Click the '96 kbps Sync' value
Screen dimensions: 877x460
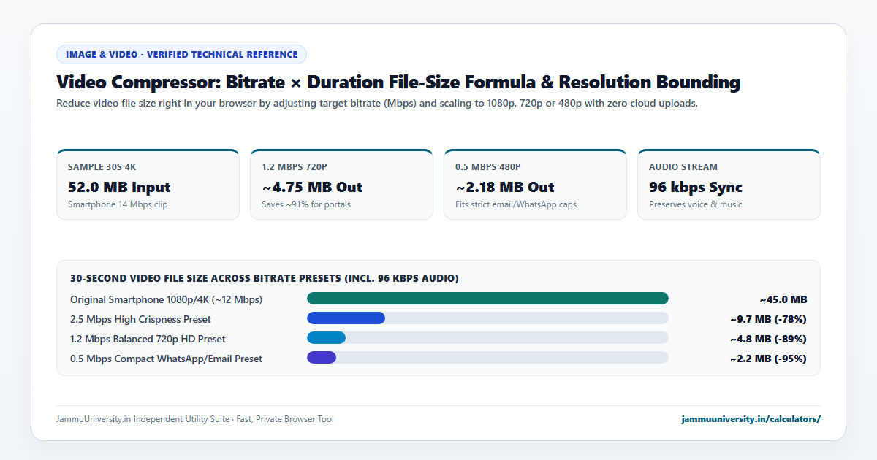click(x=696, y=187)
